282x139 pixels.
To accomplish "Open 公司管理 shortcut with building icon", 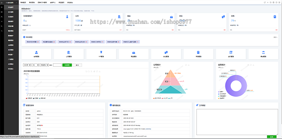I will coord(69,54).
